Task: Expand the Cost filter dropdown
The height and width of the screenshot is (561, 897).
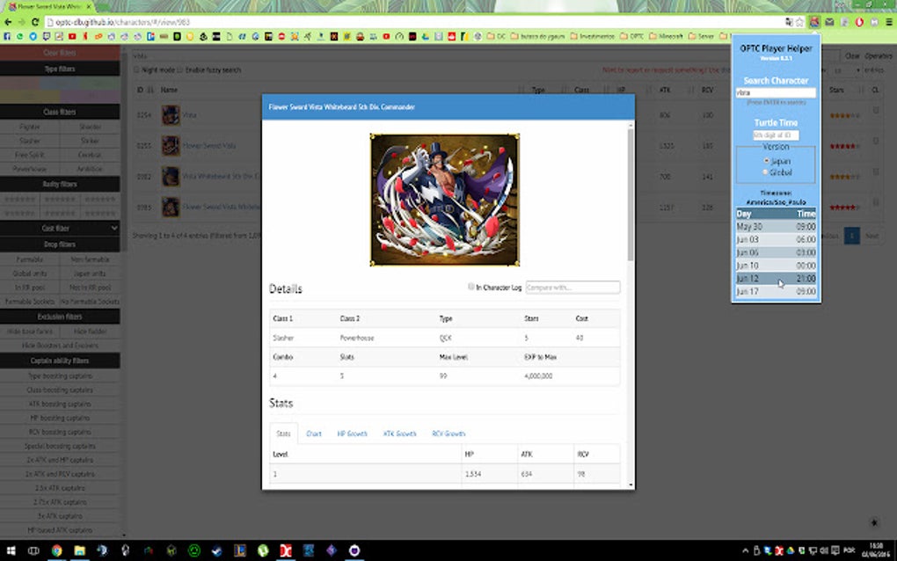Action: (x=59, y=227)
